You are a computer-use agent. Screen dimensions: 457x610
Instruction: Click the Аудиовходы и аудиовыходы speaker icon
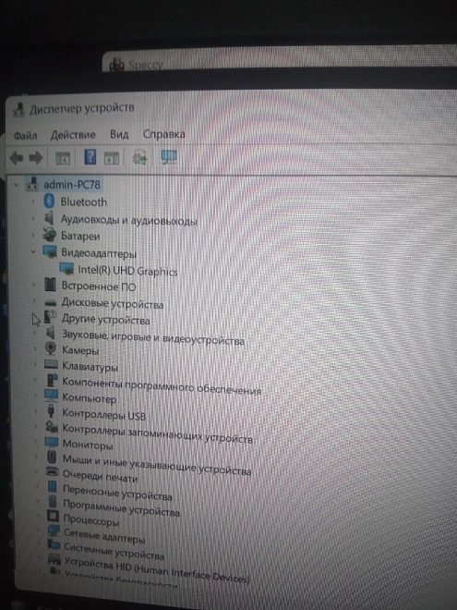[x=49, y=217]
